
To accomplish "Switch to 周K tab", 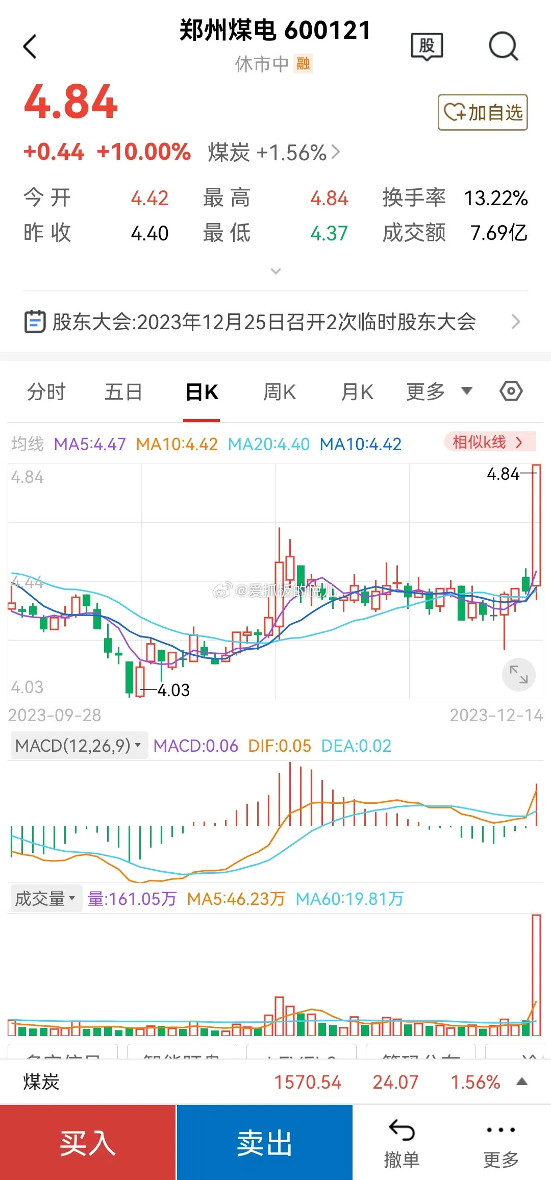I will click(x=280, y=392).
